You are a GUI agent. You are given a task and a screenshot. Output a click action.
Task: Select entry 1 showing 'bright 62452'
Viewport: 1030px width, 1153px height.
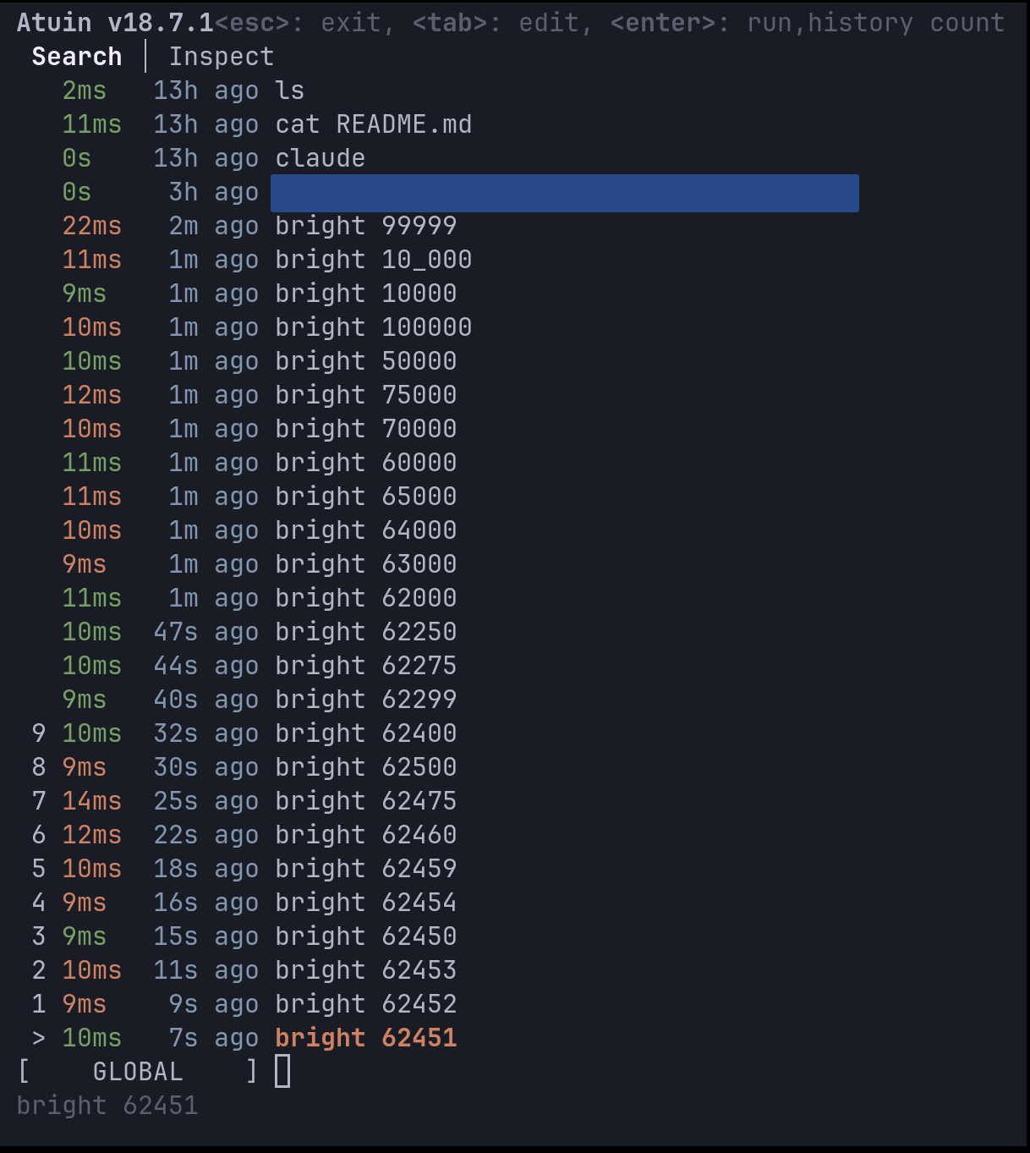(365, 1003)
